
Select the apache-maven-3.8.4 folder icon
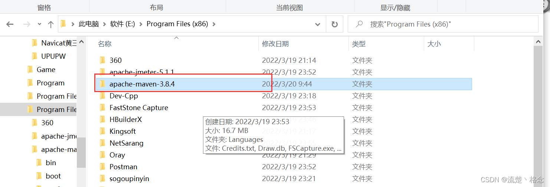tap(103, 84)
